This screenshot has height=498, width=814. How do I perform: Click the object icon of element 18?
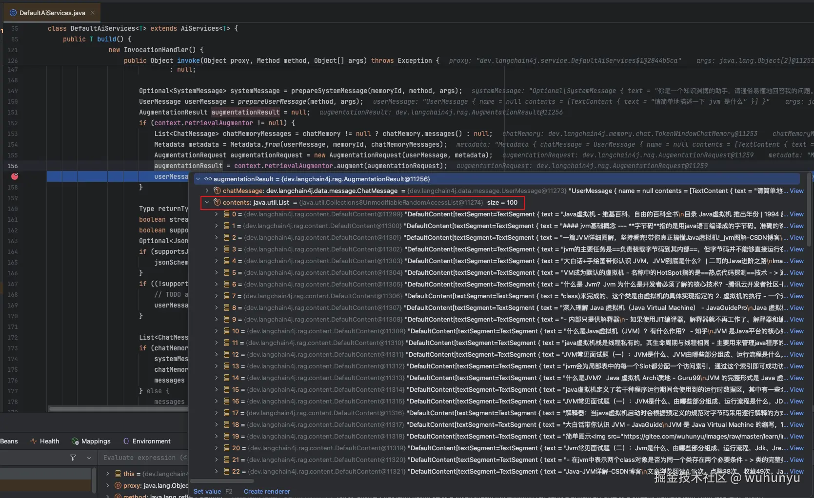pyautogui.click(x=227, y=424)
